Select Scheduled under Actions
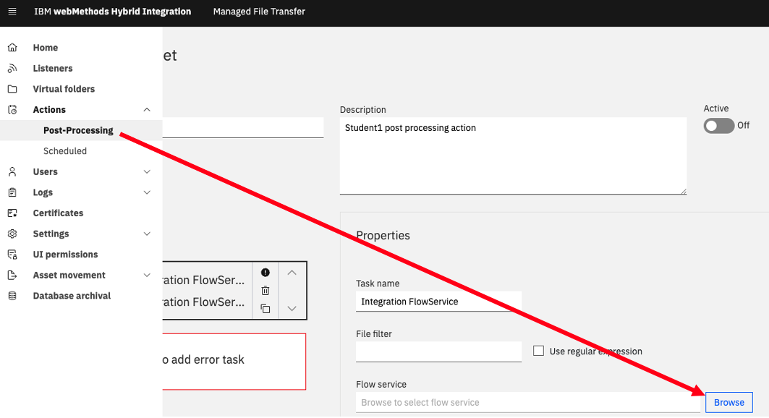The image size is (769, 418). click(64, 151)
